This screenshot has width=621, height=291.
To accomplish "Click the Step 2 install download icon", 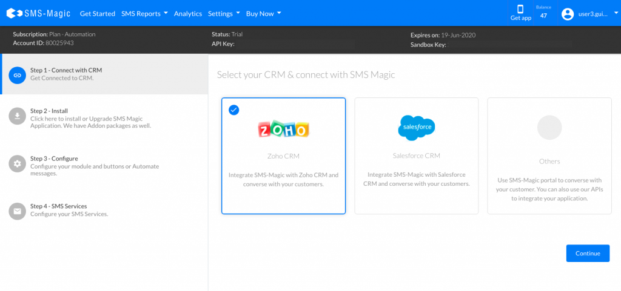I will click(18, 116).
